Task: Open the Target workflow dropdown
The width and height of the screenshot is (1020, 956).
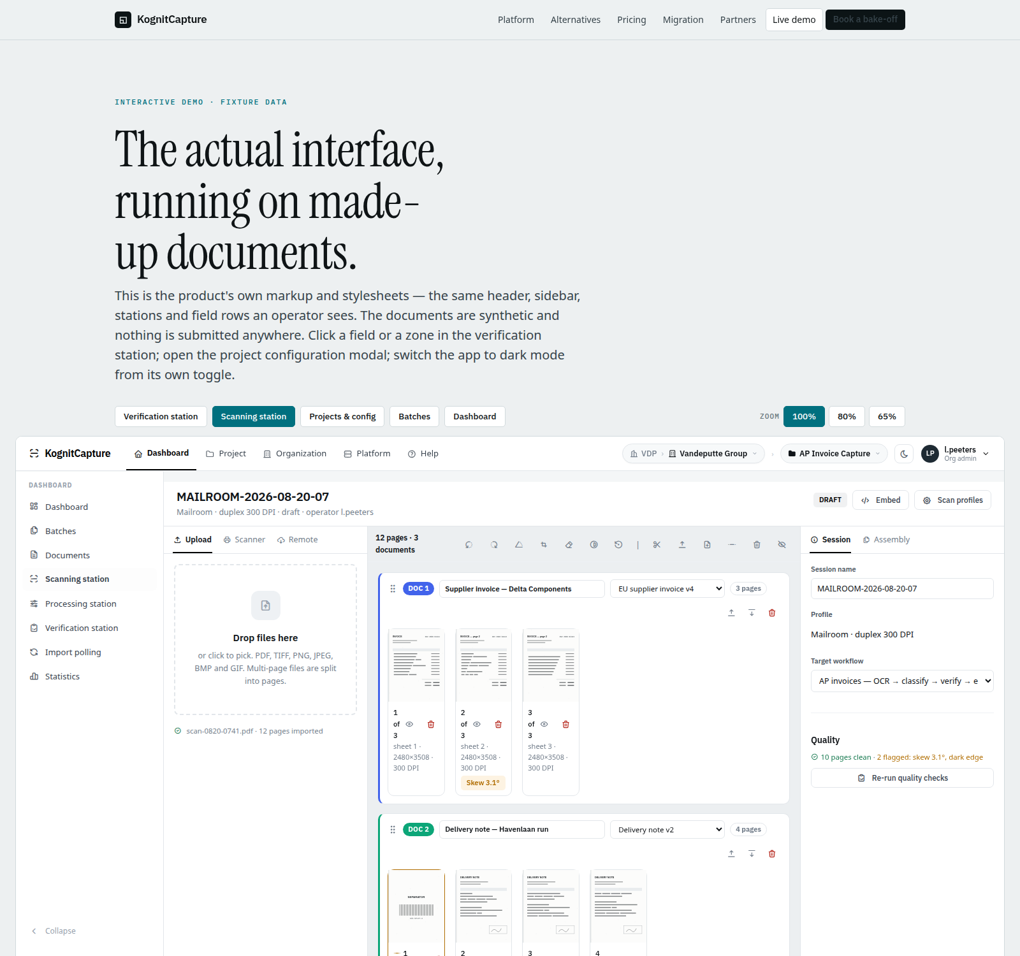Action: click(x=902, y=681)
